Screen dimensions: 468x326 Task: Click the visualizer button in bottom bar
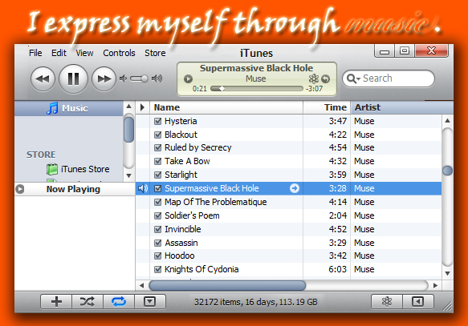tap(387, 302)
